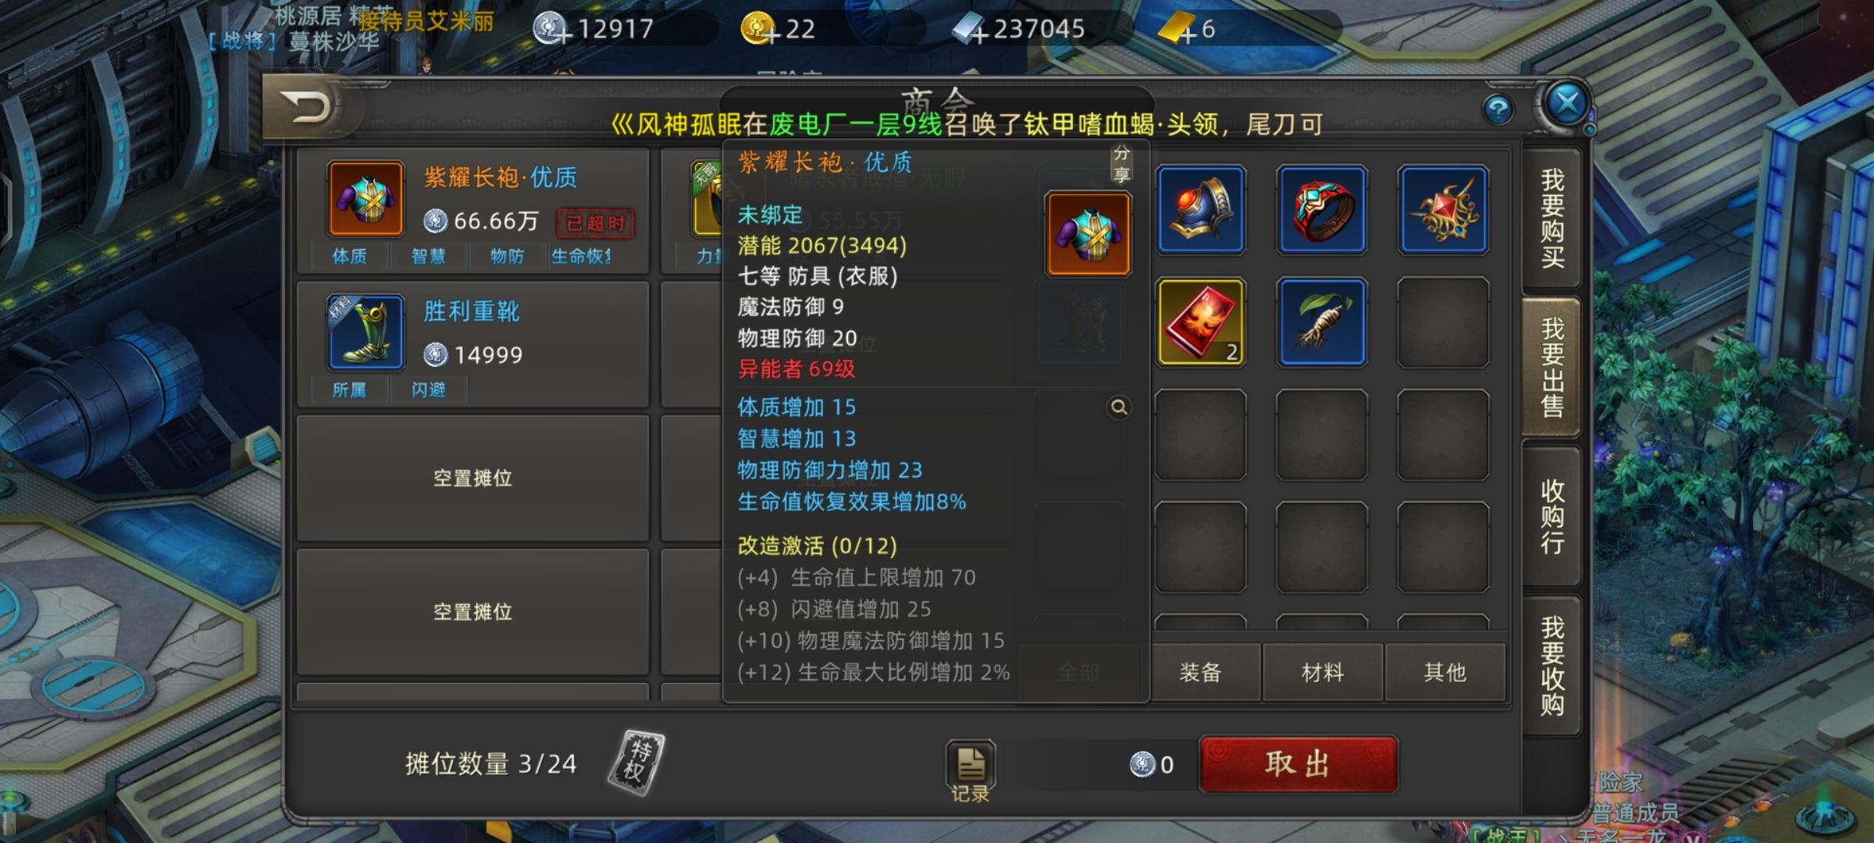Click the 特权 privilege card icon
The image size is (1874, 843).
[636, 763]
